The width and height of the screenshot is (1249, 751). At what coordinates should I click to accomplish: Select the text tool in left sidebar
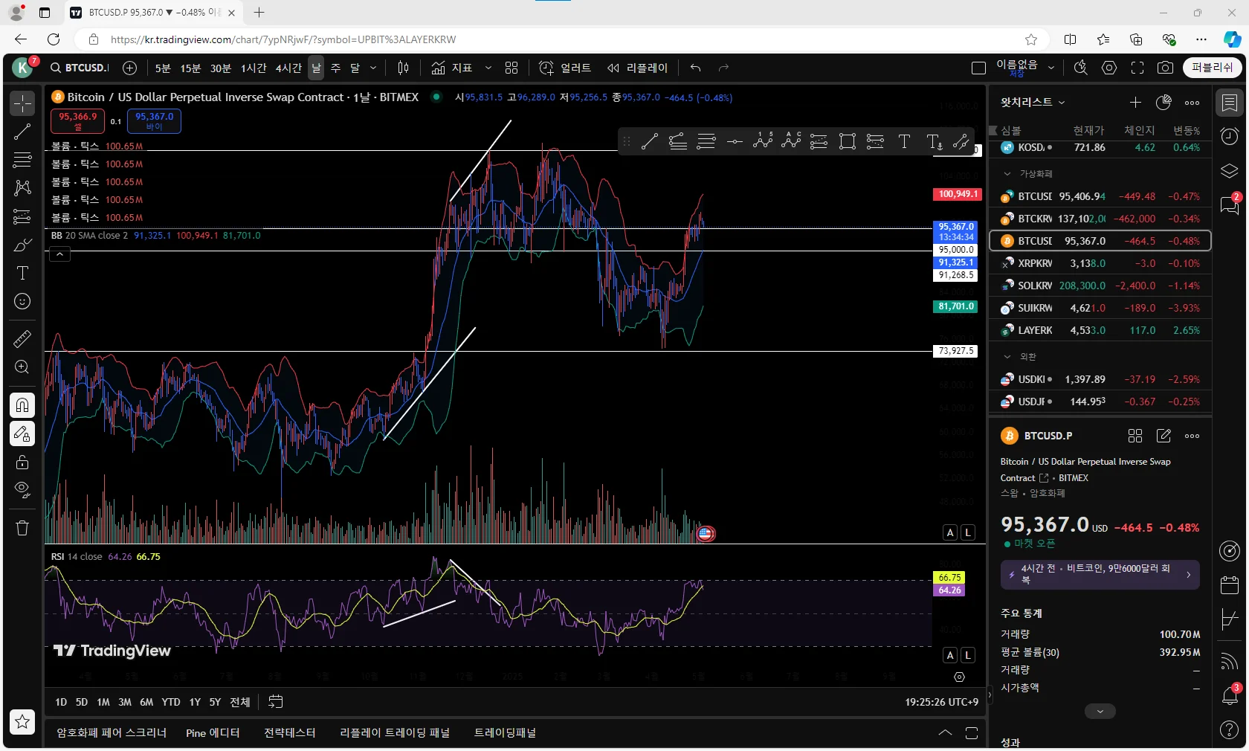pyautogui.click(x=22, y=273)
